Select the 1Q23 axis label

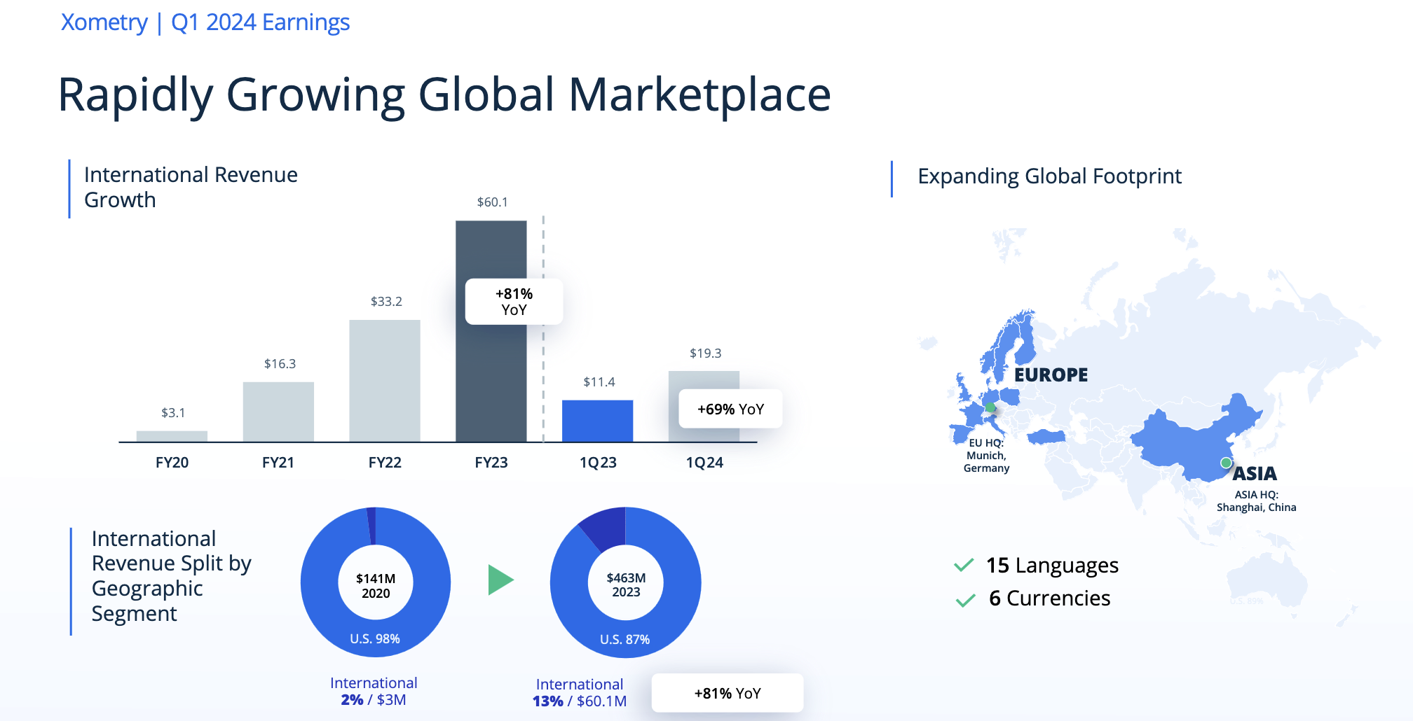(x=597, y=462)
